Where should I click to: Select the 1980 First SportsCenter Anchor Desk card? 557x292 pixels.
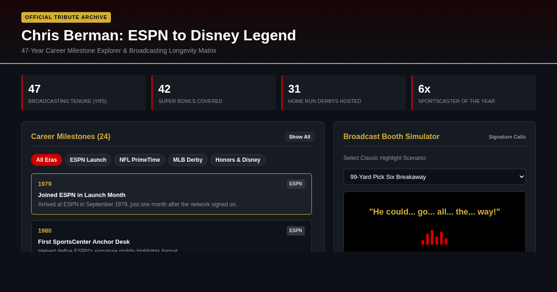coord(171,236)
